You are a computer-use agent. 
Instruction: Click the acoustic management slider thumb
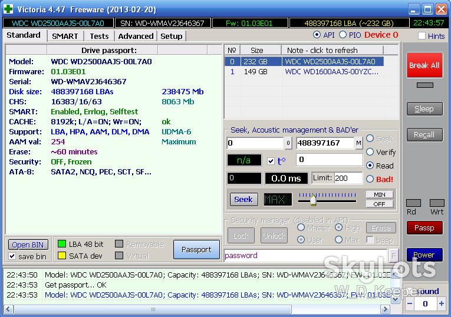click(313, 200)
